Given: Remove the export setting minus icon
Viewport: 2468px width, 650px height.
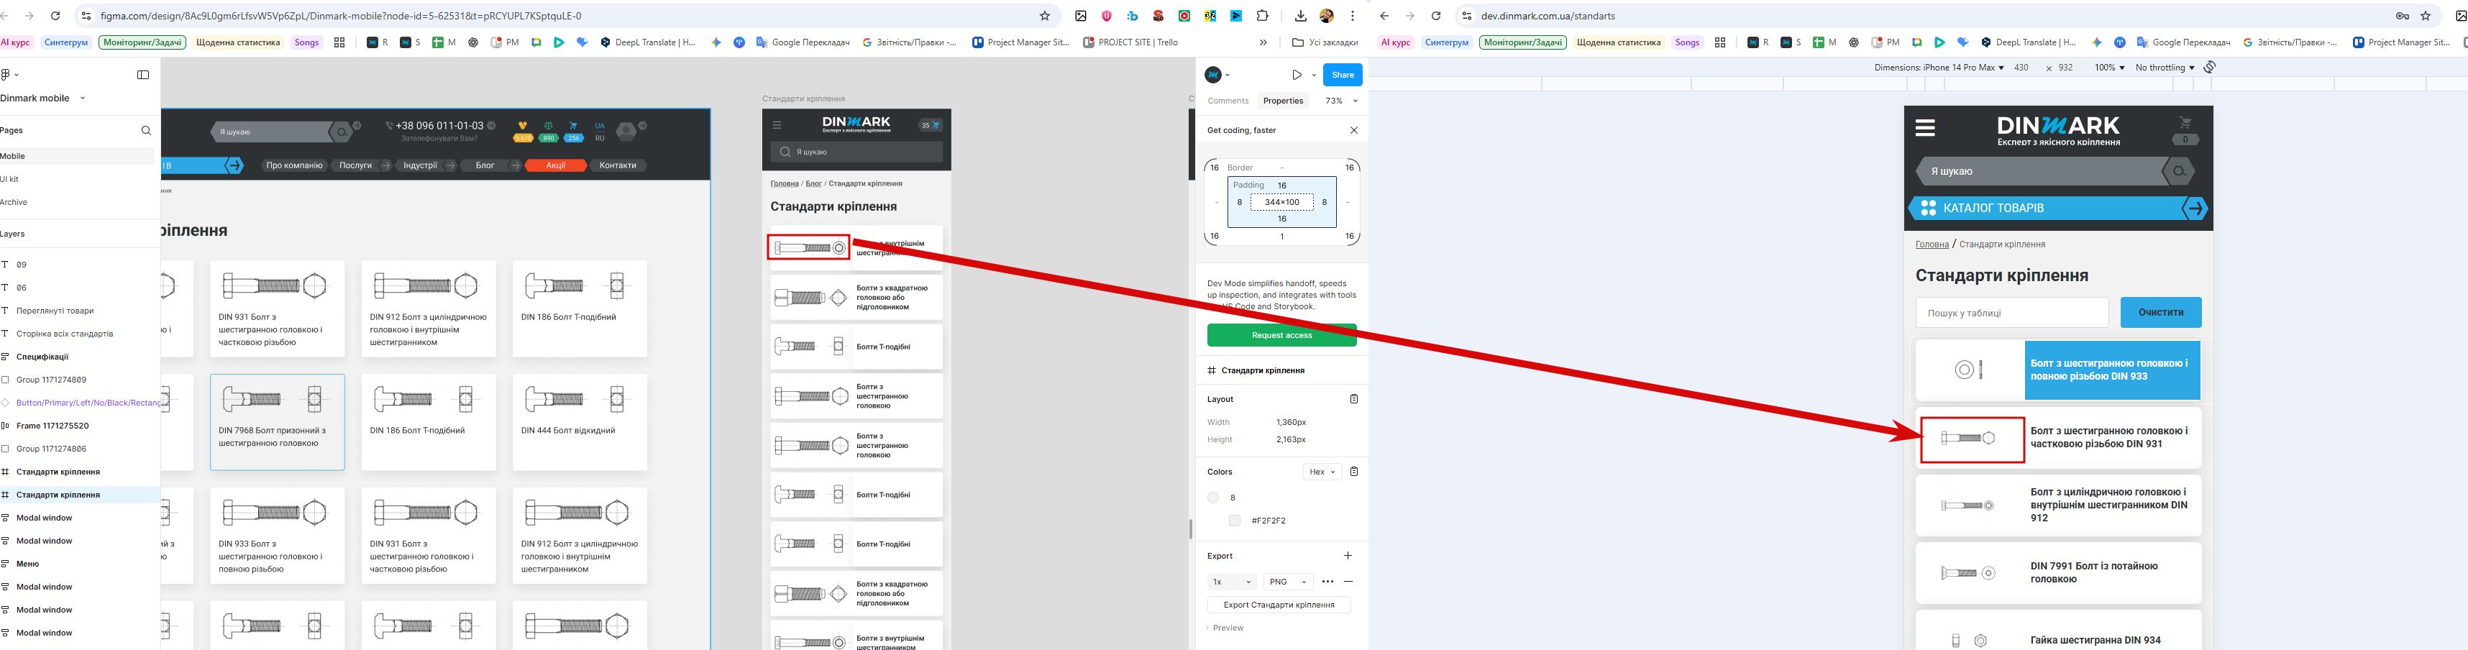Looking at the screenshot, I should point(1348,582).
